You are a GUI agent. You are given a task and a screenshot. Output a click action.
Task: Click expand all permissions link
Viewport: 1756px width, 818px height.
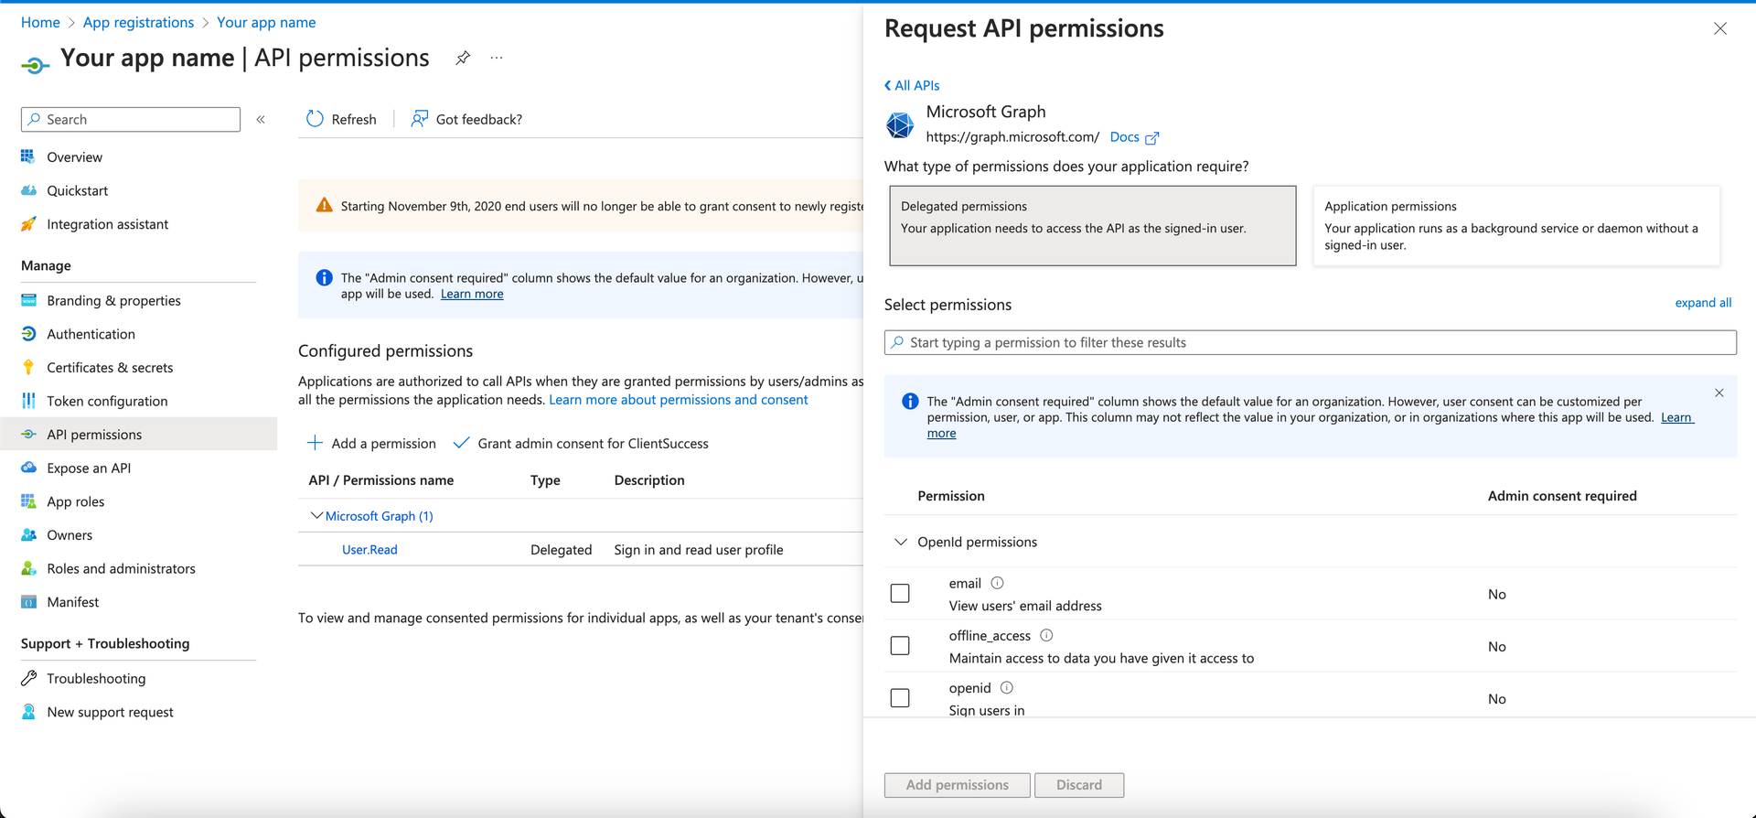pos(1703,302)
